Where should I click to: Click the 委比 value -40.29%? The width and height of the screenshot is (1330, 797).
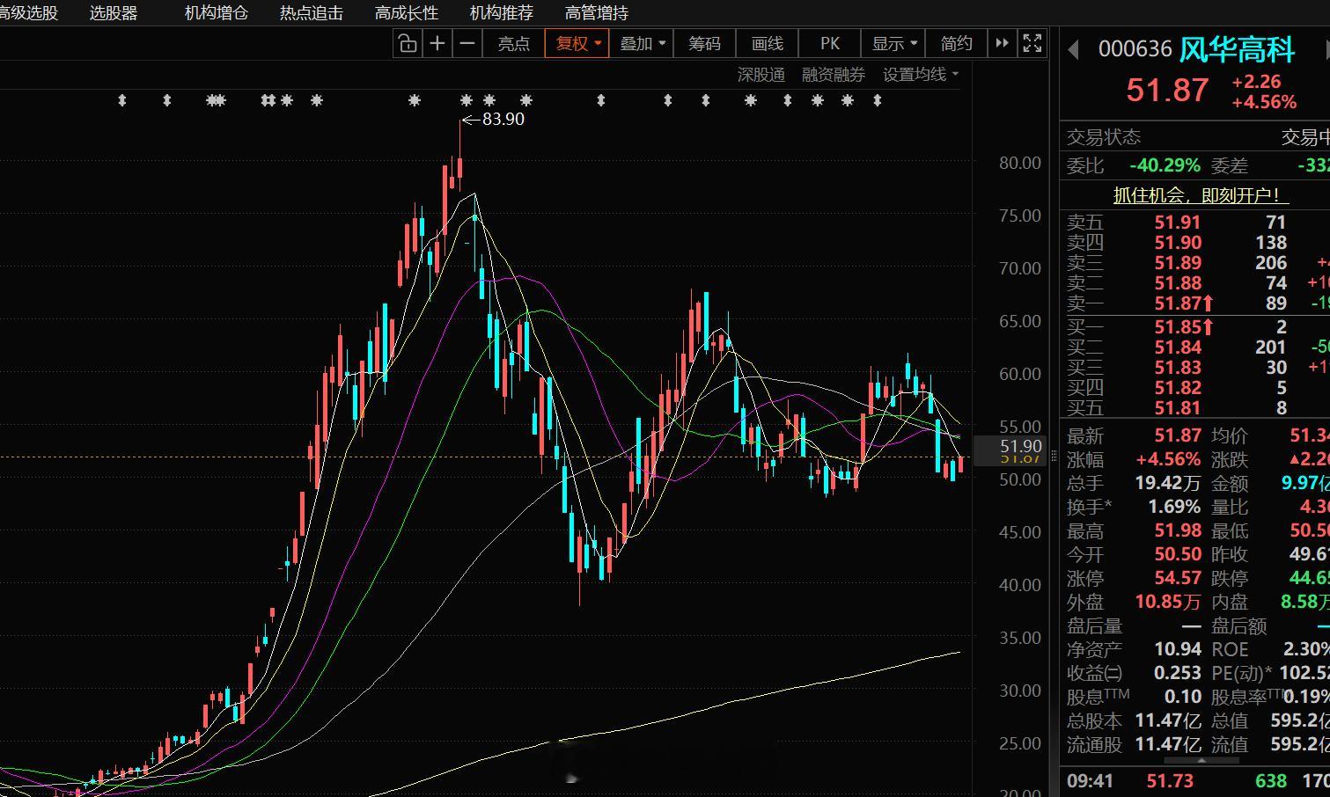(x=1165, y=165)
